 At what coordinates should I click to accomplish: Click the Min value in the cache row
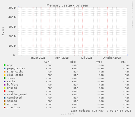coord(75,81)
